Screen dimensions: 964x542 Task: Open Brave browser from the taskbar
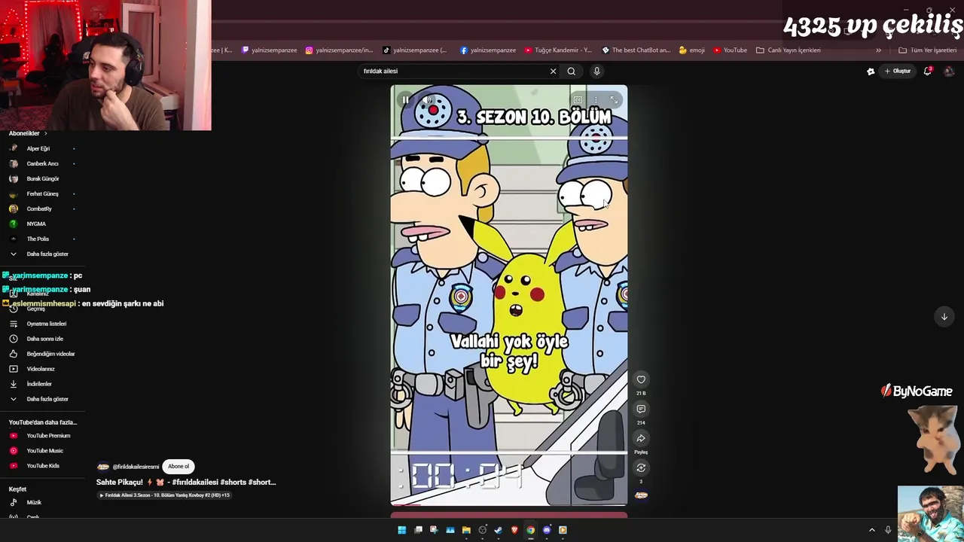point(514,530)
